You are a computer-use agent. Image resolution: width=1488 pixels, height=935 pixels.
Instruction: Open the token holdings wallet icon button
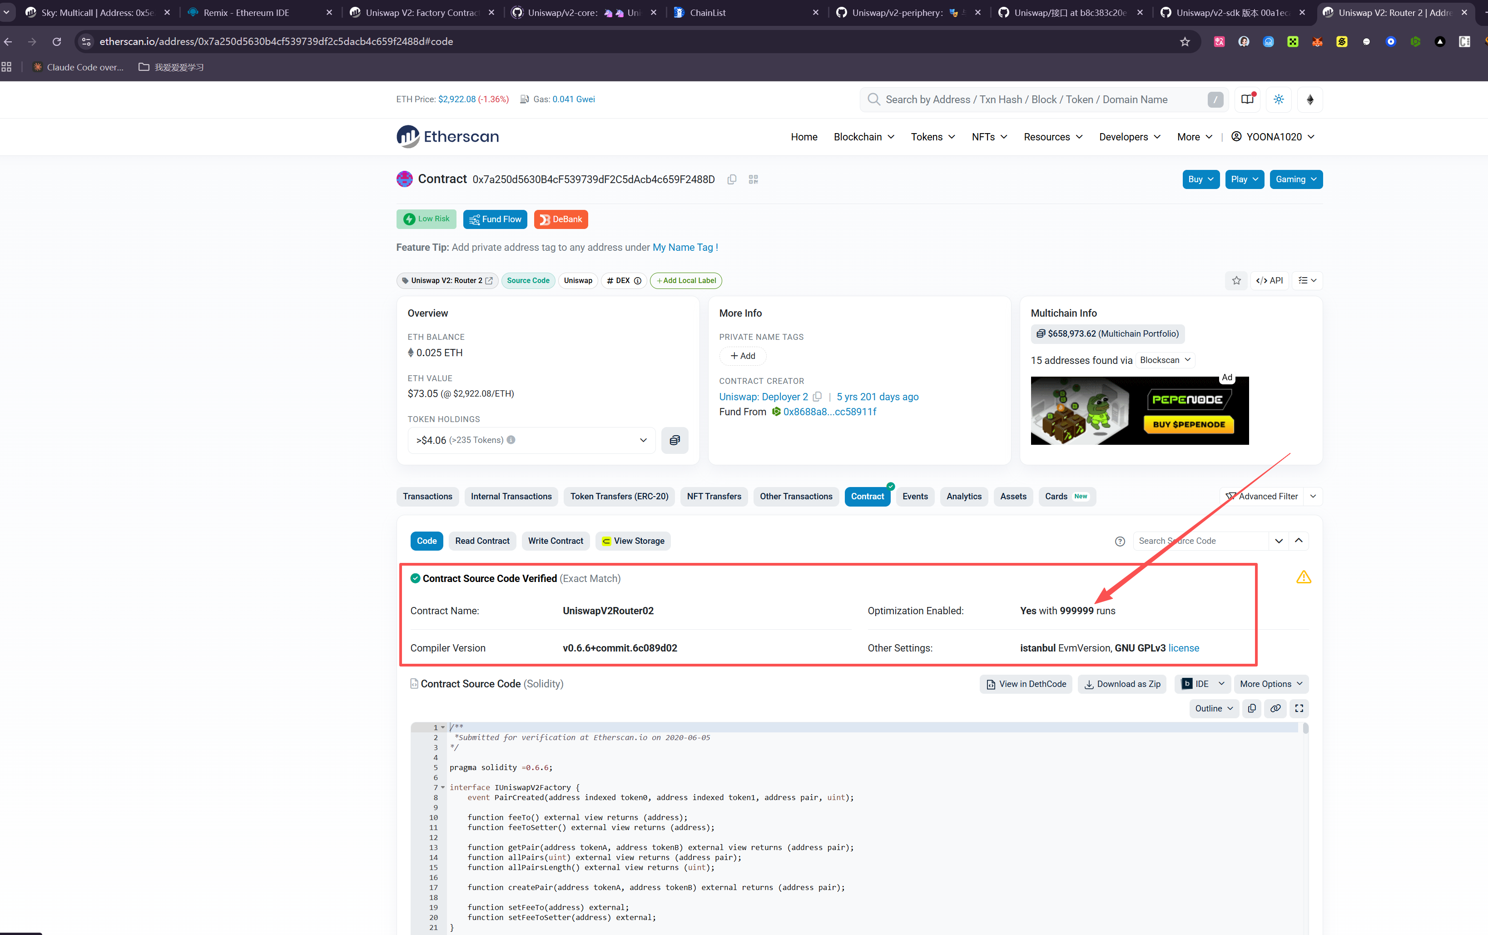(x=674, y=440)
